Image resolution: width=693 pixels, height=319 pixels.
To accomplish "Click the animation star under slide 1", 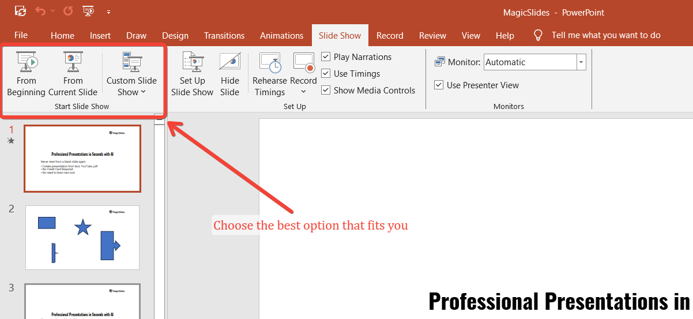I will (x=11, y=140).
